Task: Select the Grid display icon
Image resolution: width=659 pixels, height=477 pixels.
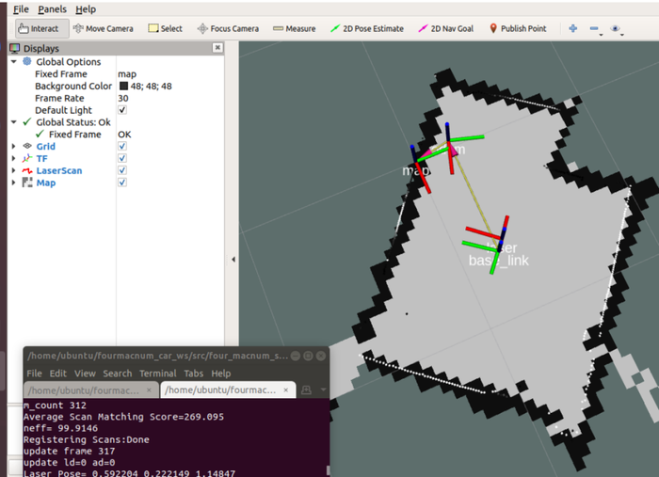Action: coord(27,146)
